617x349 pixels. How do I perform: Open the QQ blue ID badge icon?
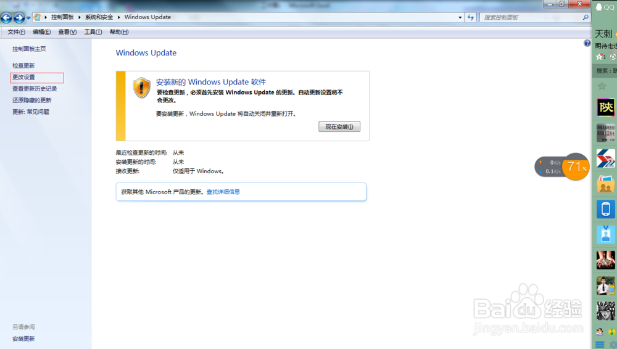click(606, 234)
